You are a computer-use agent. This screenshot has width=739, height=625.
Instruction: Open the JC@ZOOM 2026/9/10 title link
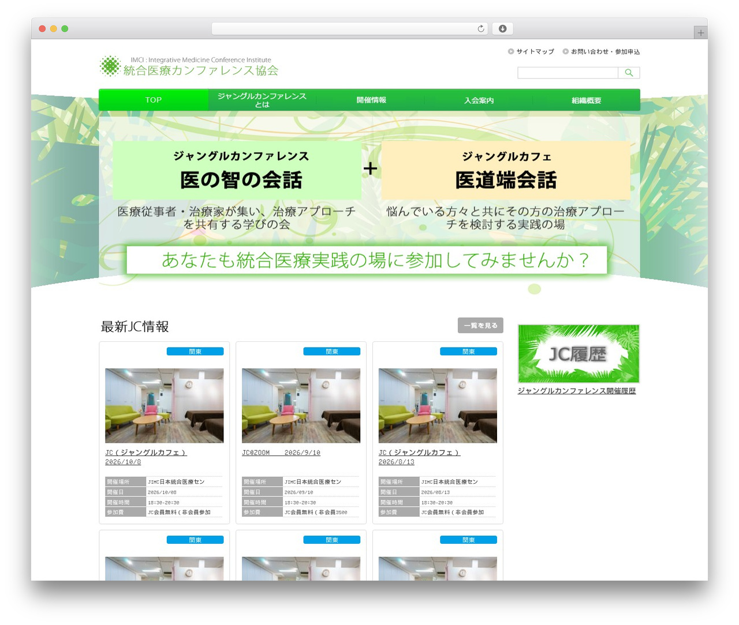(x=281, y=453)
